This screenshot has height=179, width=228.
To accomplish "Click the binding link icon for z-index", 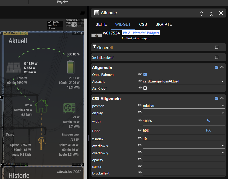I will pos(140,138).
